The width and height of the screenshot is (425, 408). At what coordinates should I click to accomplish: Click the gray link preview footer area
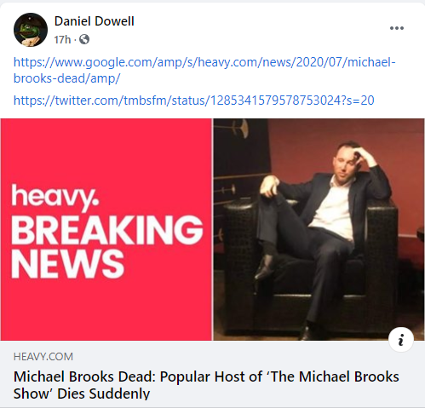(x=212, y=374)
